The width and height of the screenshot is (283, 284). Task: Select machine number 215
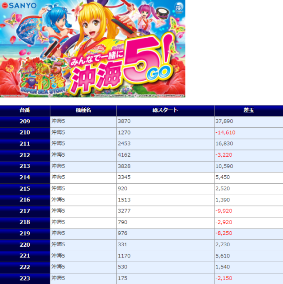[x=25, y=189]
